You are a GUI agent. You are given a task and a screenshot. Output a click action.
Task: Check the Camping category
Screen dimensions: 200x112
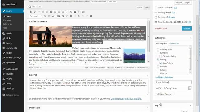[x=158, y=53]
